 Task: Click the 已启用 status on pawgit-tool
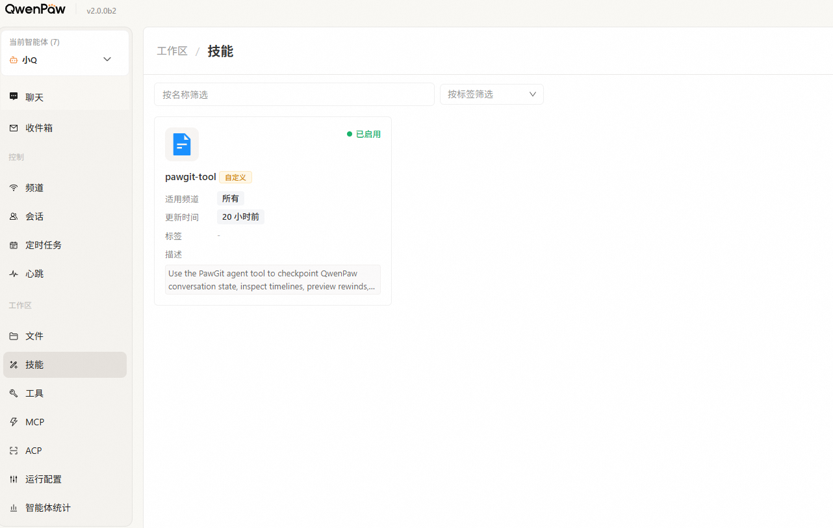[x=364, y=134]
